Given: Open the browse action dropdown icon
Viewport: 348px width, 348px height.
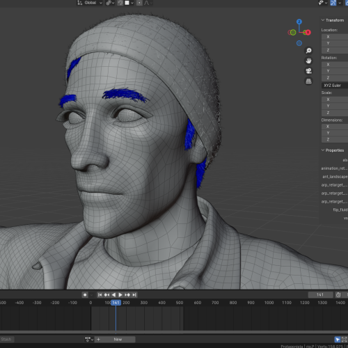Looking at the screenshot, I should click(89, 340).
